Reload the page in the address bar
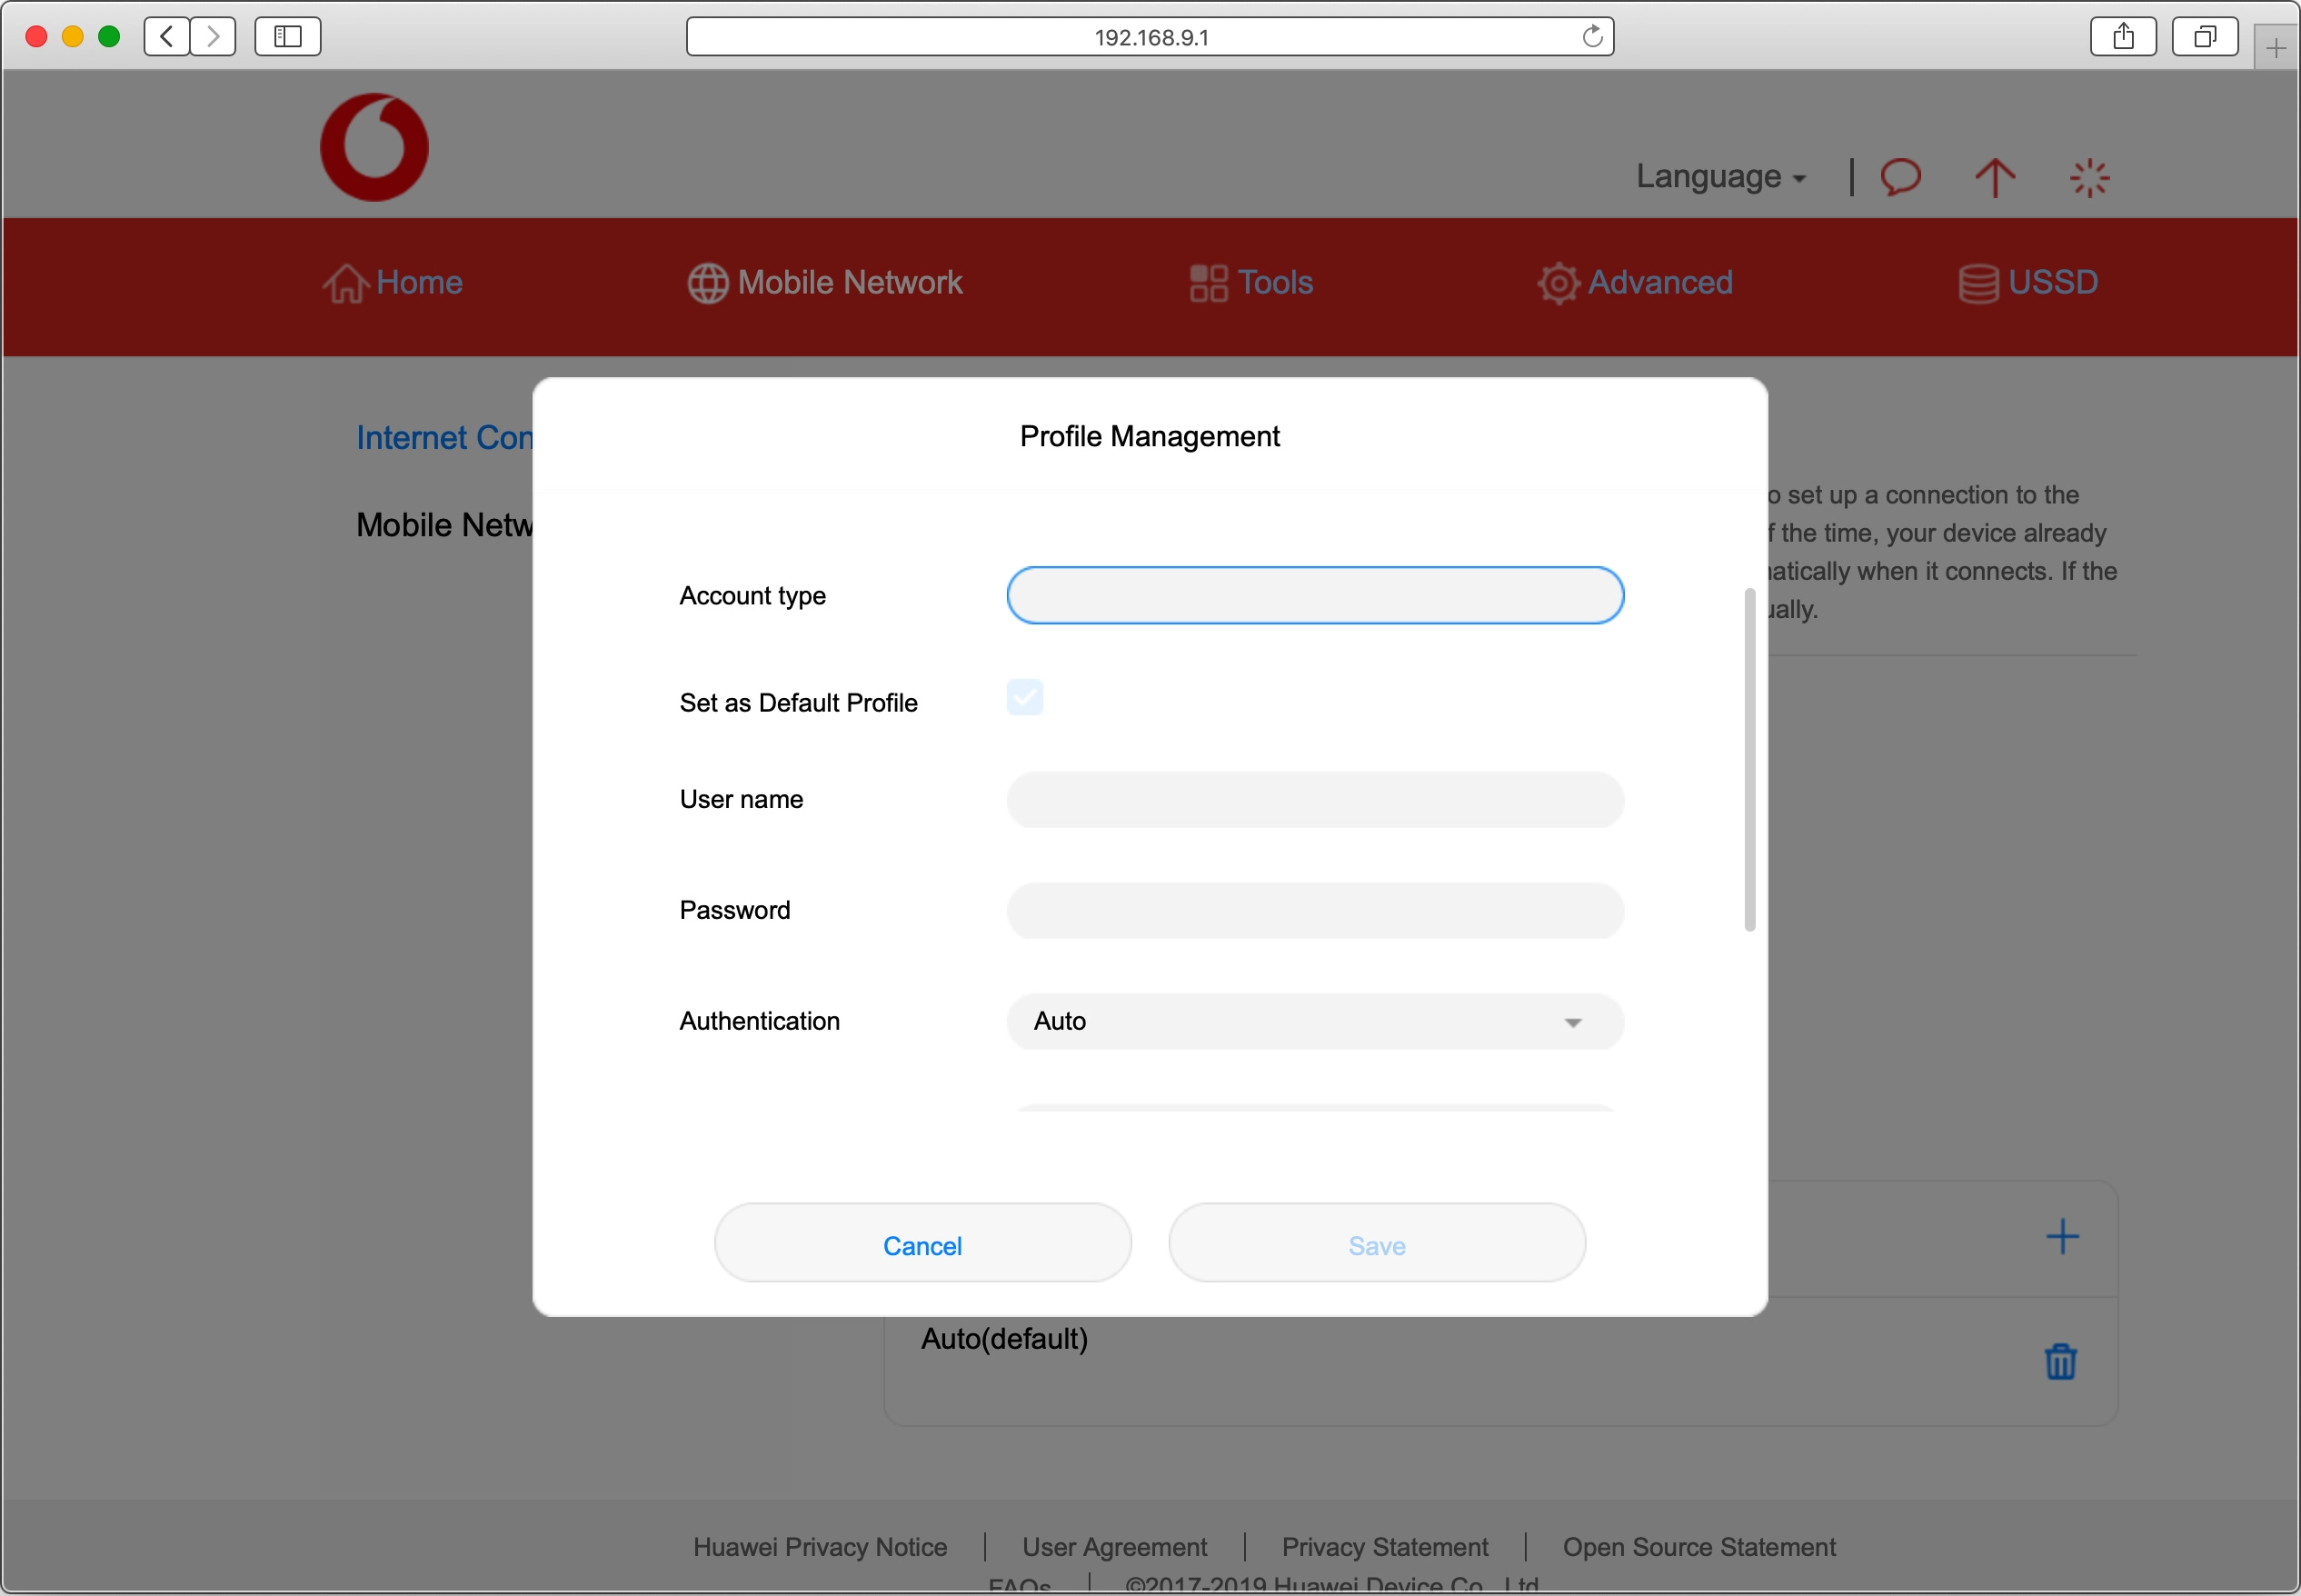Image resolution: width=2301 pixels, height=1596 pixels. tap(1592, 37)
